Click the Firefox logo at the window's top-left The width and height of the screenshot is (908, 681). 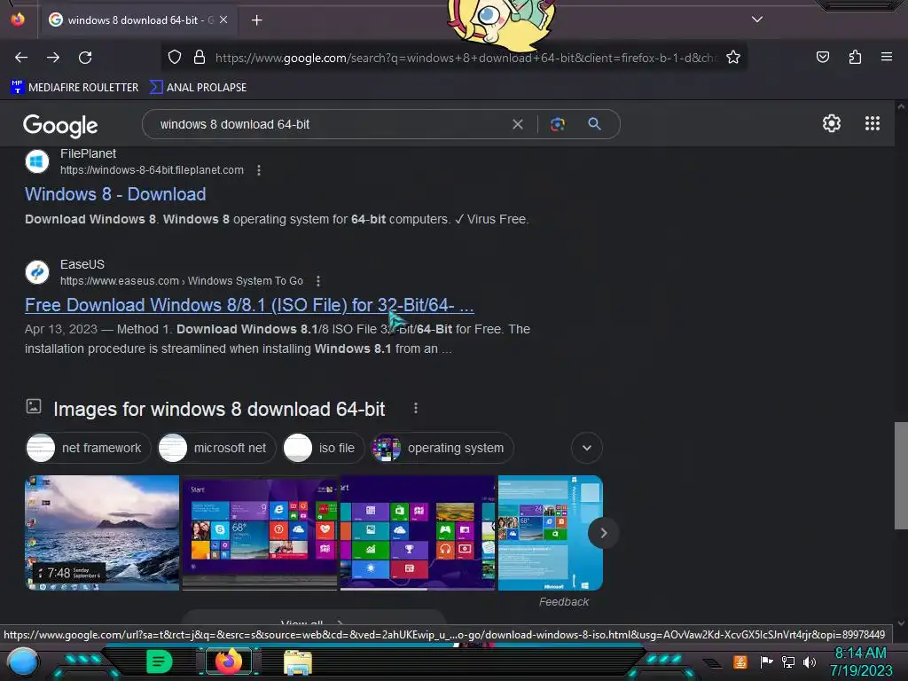[18, 20]
